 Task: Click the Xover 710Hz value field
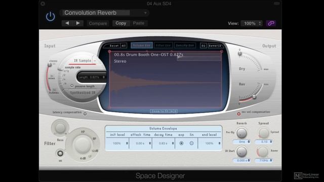(x=264, y=160)
